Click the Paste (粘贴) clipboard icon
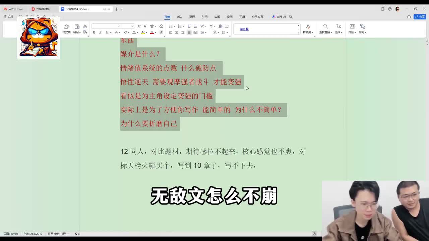This screenshot has height=241, width=429. [x=77, y=26]
